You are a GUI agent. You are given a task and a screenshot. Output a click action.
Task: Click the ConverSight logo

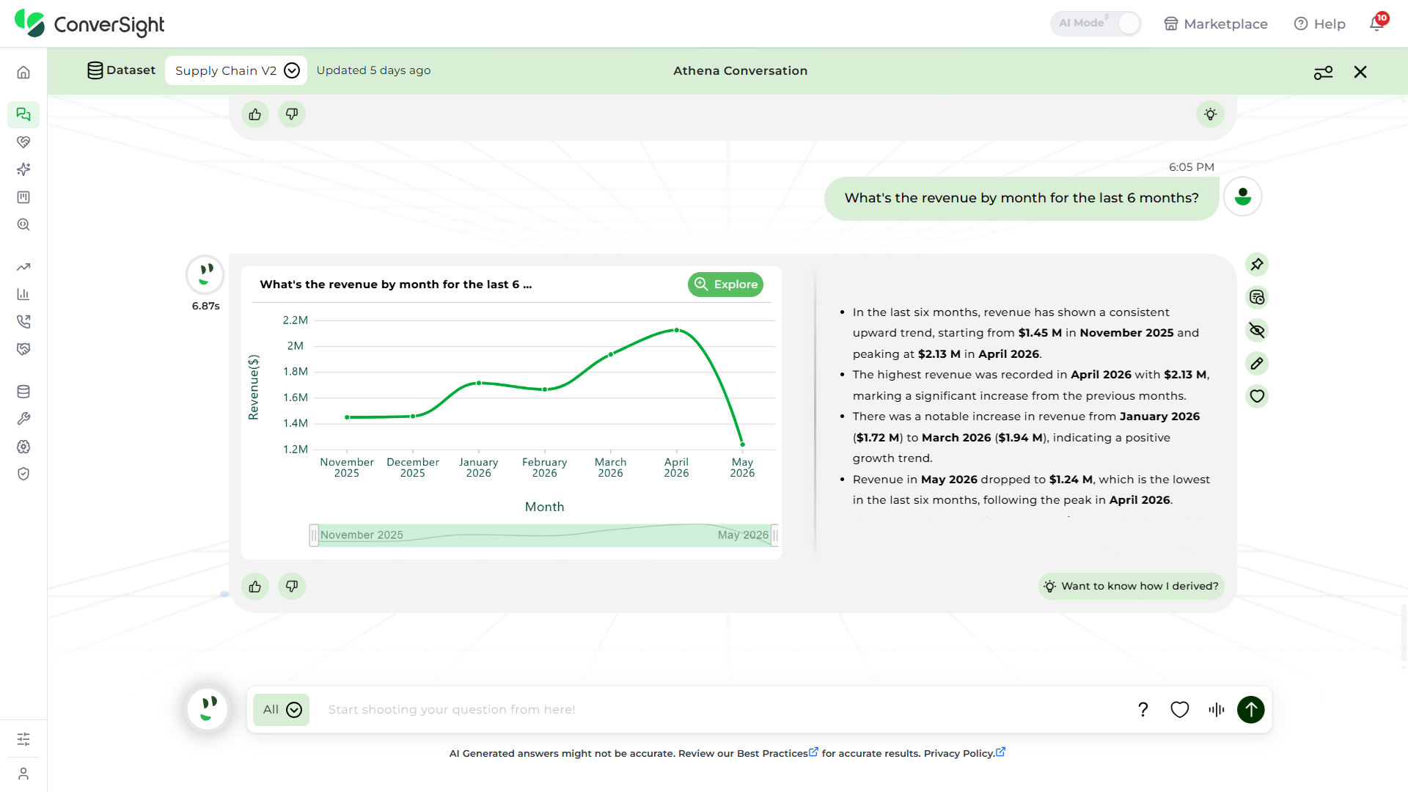(x=89, y=24)
